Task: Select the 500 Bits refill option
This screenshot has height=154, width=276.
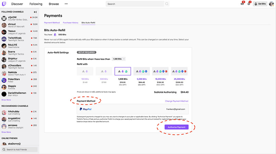Action: pyautogui.click(x=104, y=71)
